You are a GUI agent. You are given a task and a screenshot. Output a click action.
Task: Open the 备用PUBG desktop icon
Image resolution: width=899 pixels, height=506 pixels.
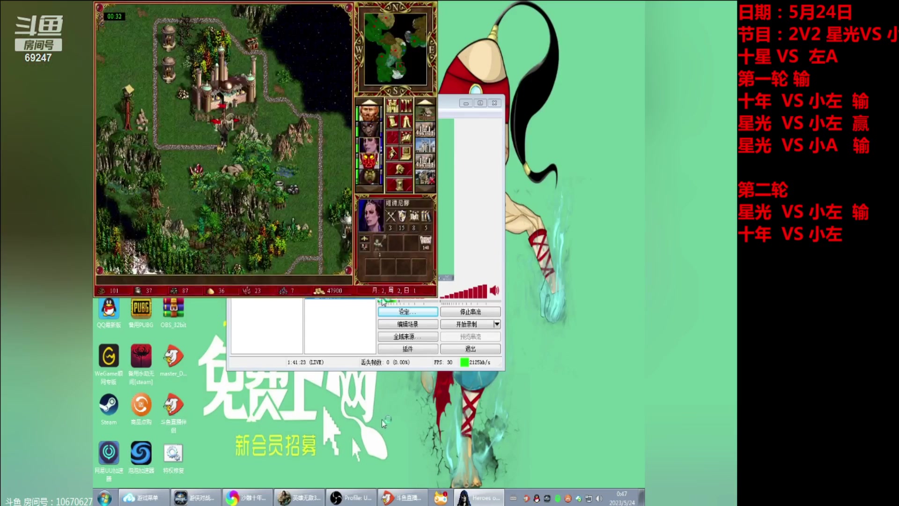tap(141, 313)
